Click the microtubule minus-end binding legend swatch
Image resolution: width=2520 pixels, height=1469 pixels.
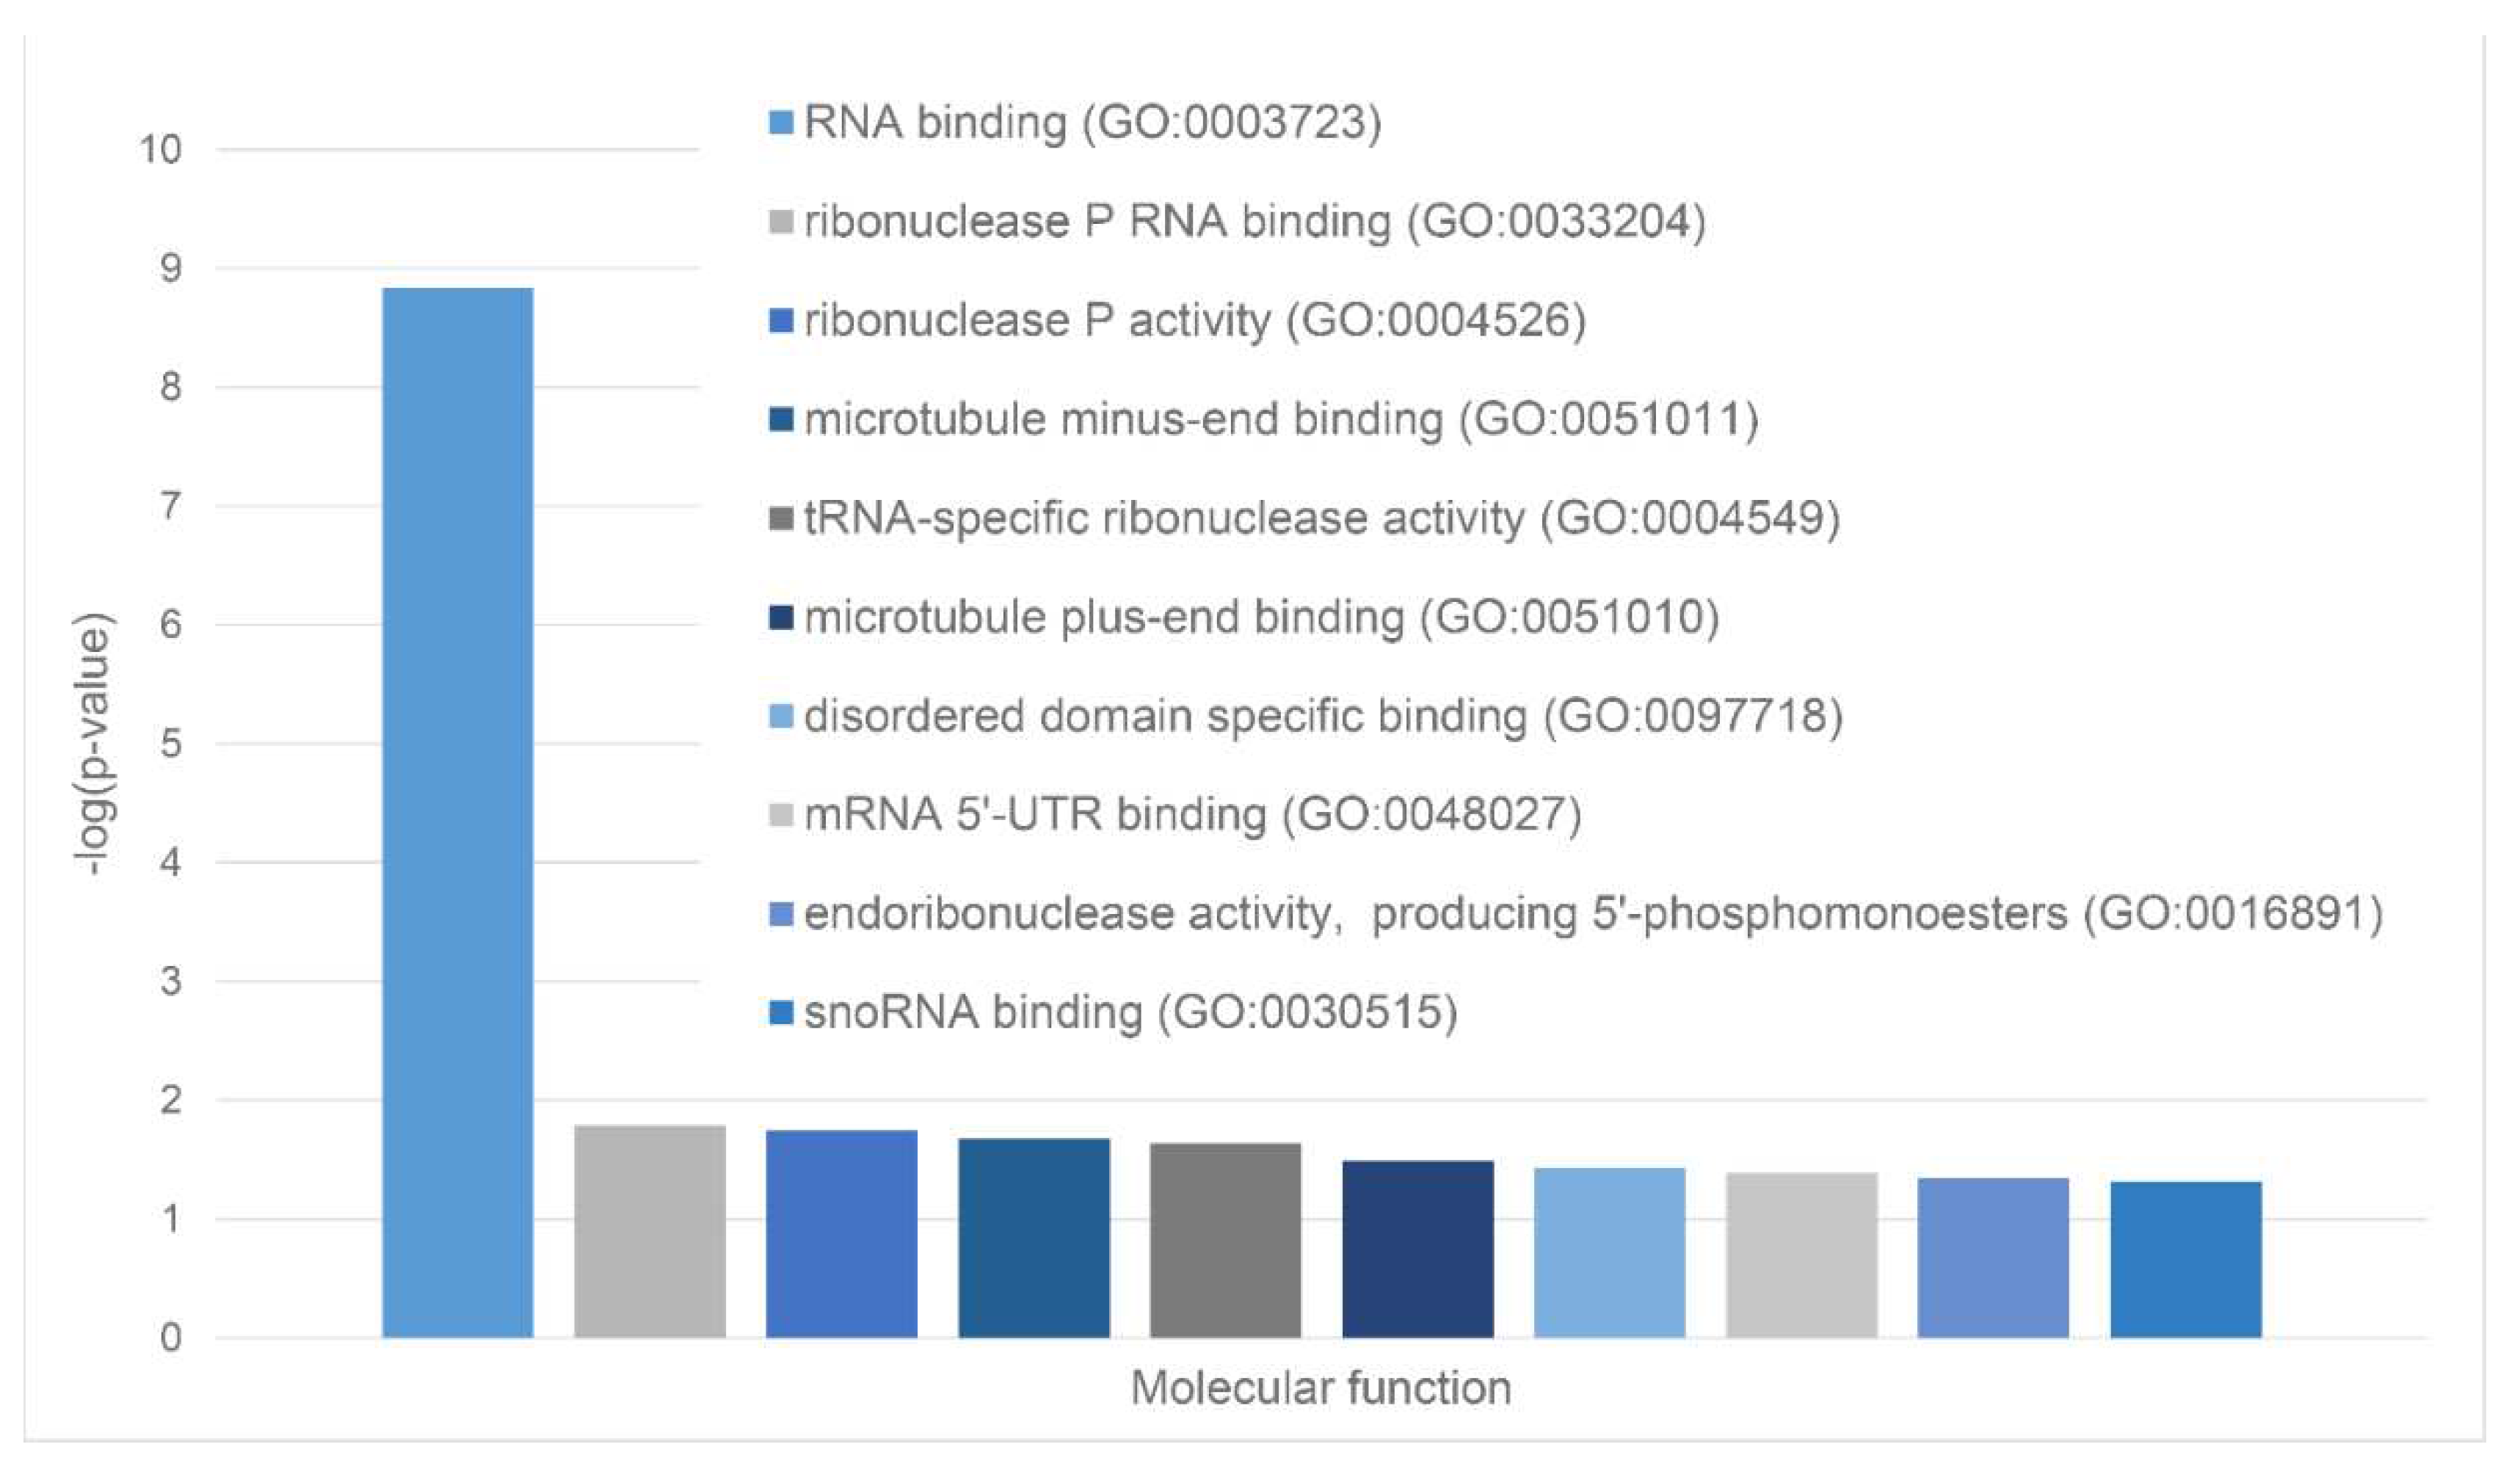pyautogui.click(x=781, y=420)
